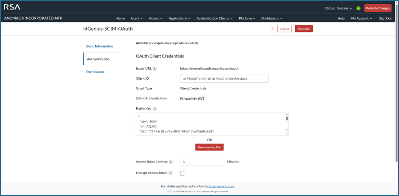Viewport: 399px width, 196px height.
Task: Switch to the Basic Information tab
Action: [100, 46]
